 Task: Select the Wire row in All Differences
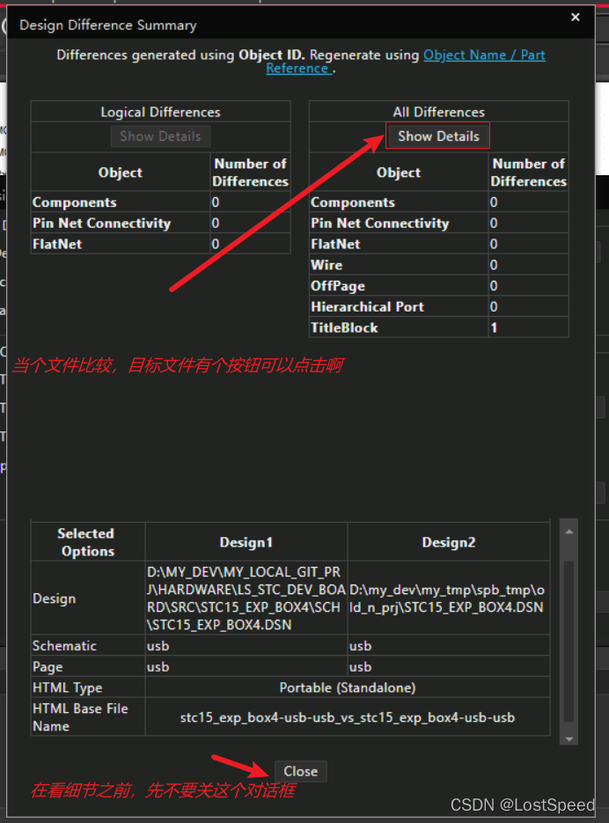point(327,265)
